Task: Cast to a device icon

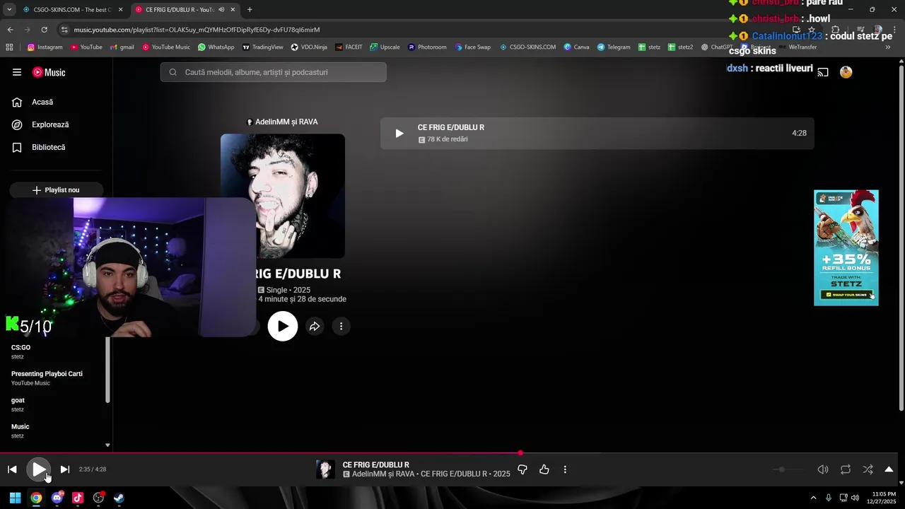Action: 823,72
